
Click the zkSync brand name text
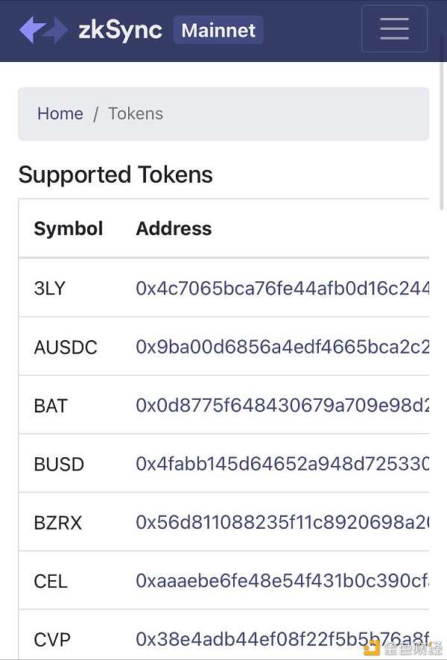click(x=120, y=31)
